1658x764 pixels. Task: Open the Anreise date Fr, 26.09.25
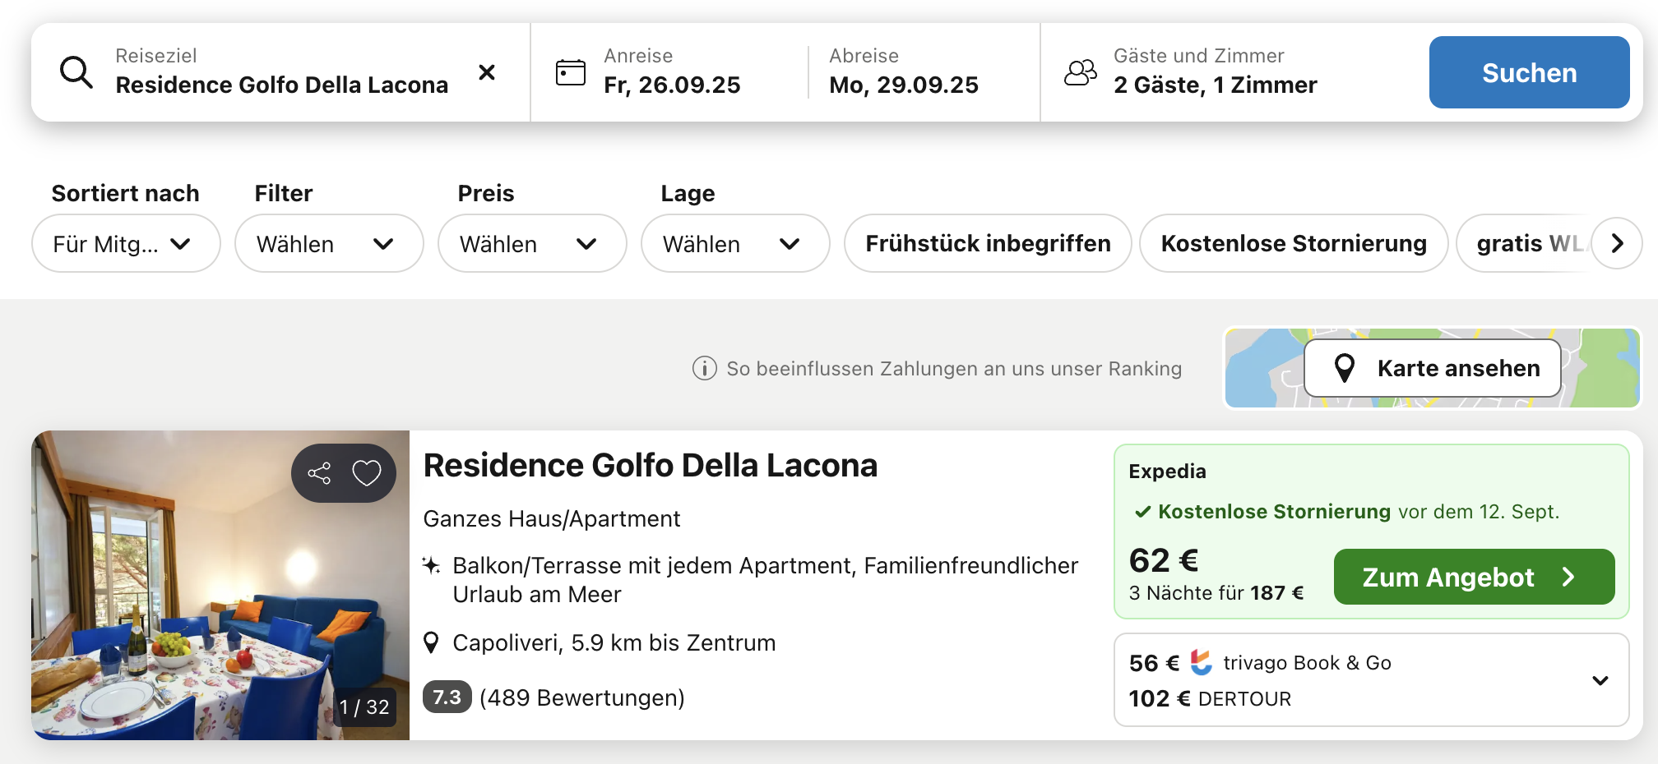point(672,72)
